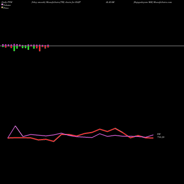This screenshot has height=184, width=184.
Task: Click '(Rajapalayam Mill) MunafaSutra.com' text
Action: pyautogui.click(x=152, y=2)
